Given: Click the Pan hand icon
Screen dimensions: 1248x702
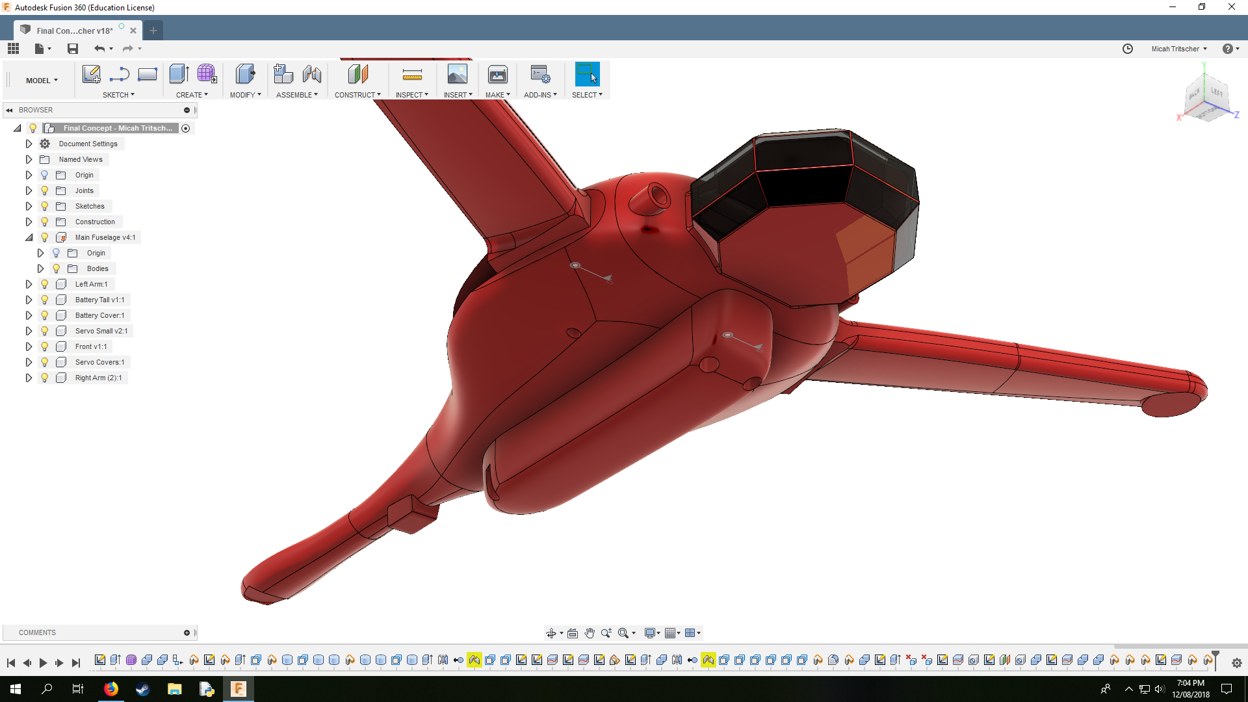Looking at the screenshot, I should point(590,633).
